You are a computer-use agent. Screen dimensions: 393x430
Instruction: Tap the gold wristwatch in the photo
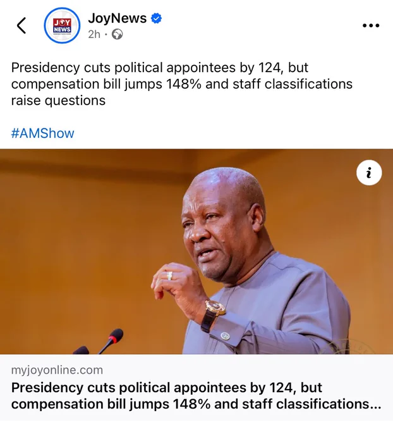point(213,316)
